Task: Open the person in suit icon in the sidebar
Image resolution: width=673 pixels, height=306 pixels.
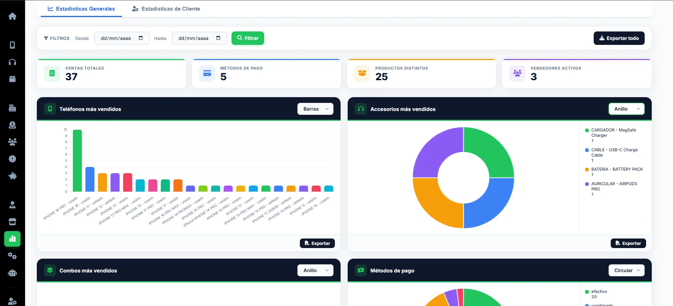Action: (12, 205)
